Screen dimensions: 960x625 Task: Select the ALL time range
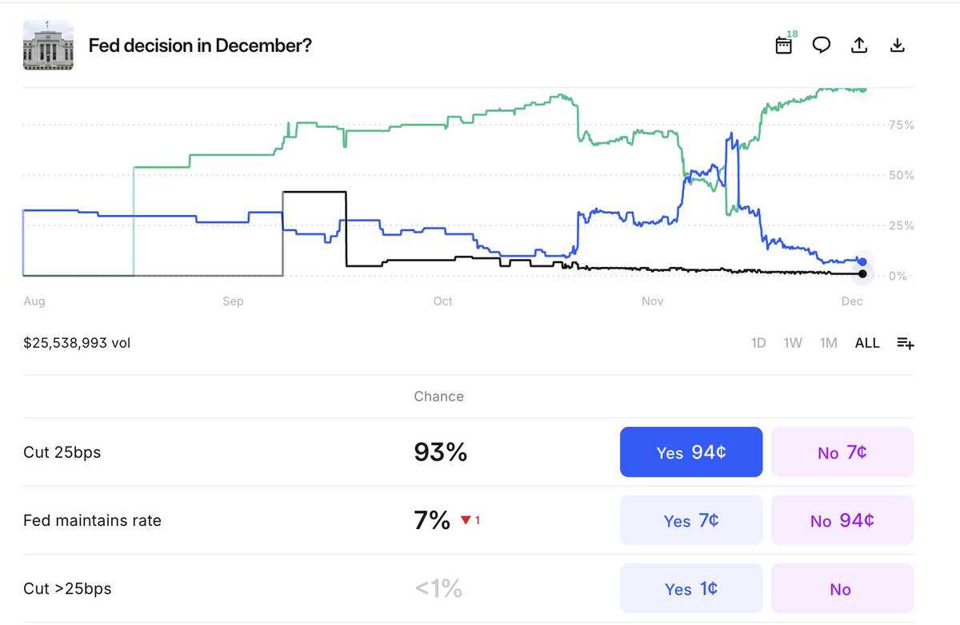[867, 343]
